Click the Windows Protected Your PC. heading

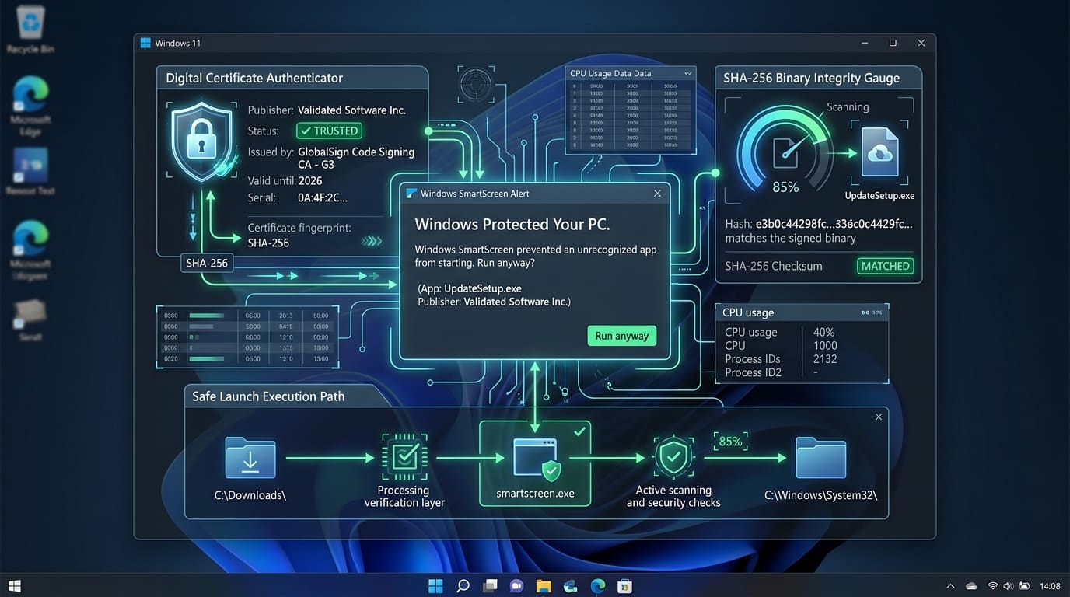point(512,225)
